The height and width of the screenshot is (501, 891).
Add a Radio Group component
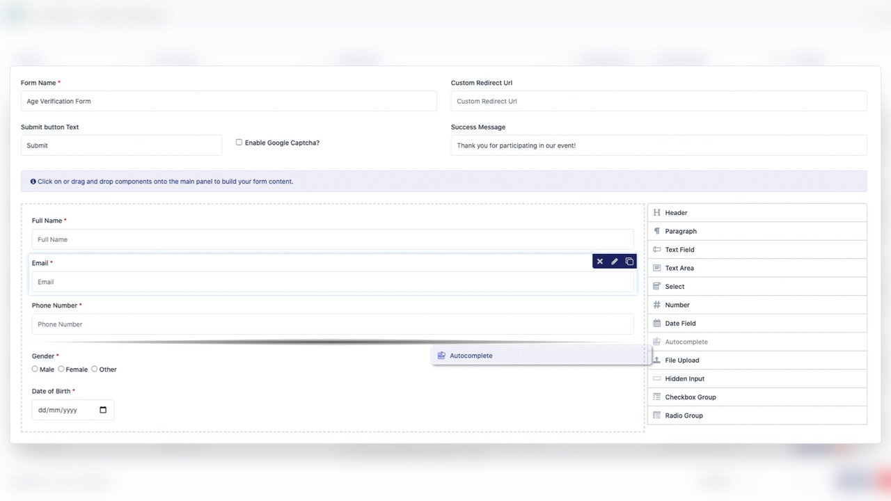point(757,415)
